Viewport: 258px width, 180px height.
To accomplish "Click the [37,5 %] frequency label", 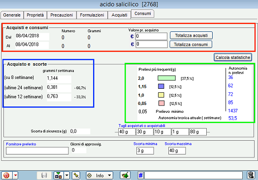I will [x=187, y=78].
